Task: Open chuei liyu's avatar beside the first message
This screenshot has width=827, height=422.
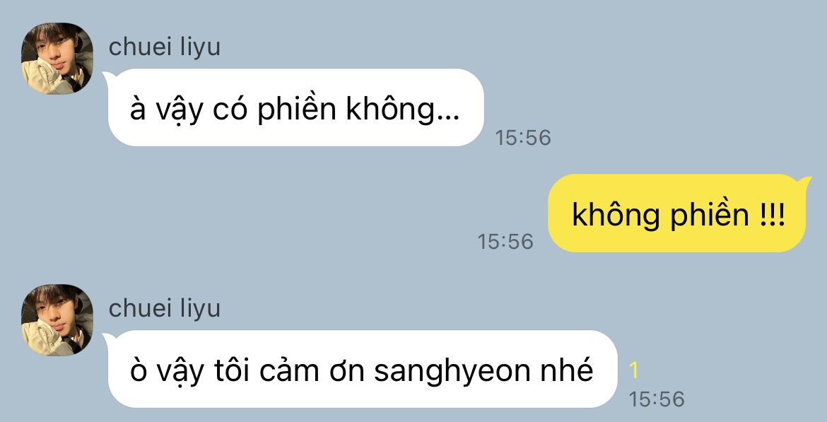Action: pyautogui.click(x=57, y=58)
